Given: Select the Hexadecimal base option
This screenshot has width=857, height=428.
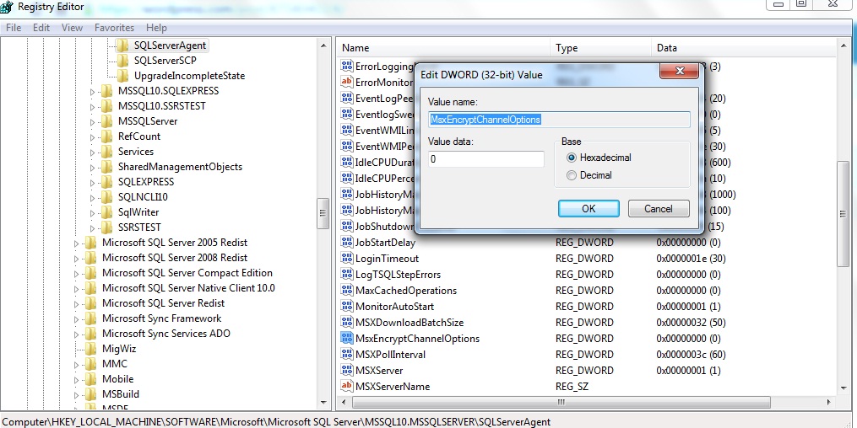Looking at the screenshot, I should [x=572, y=158].
